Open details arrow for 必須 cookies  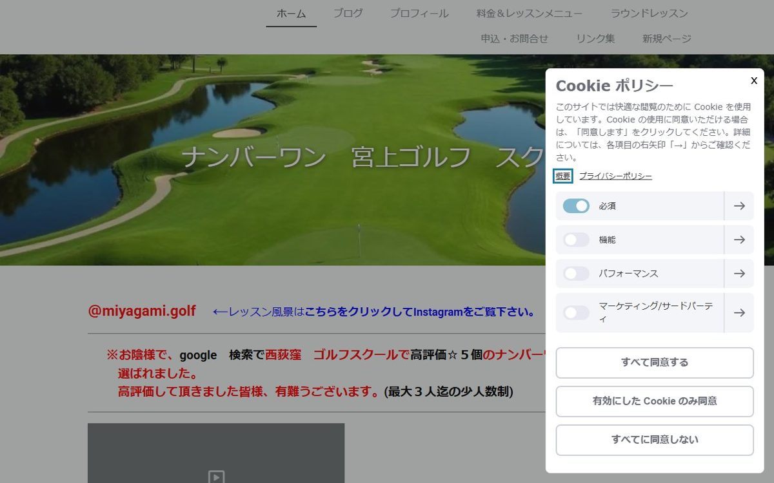[739, 206]
